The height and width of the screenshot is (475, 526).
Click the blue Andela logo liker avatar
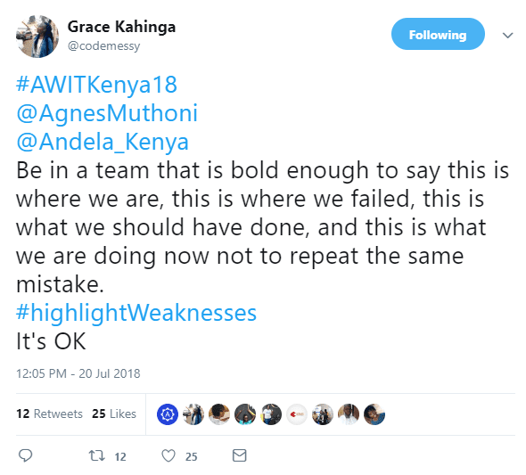pyautogui.click(x=168, y=414)
